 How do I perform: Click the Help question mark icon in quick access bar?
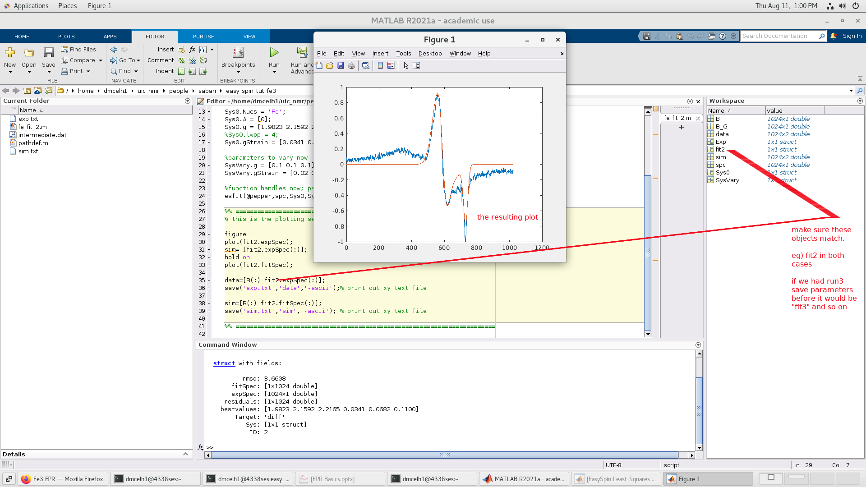[x=723, y=36]
